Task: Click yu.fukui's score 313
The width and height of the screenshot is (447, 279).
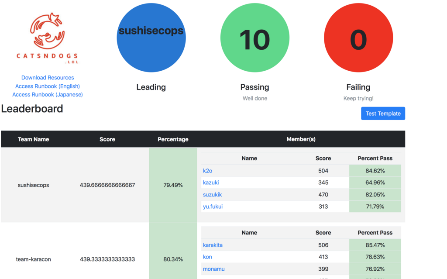Action: click(323, 207)
